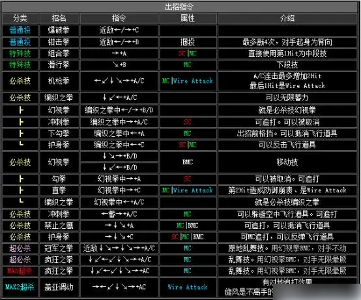Click the 指令 column header
Viewport: 361px width, 300px height.
pos(119,18)
